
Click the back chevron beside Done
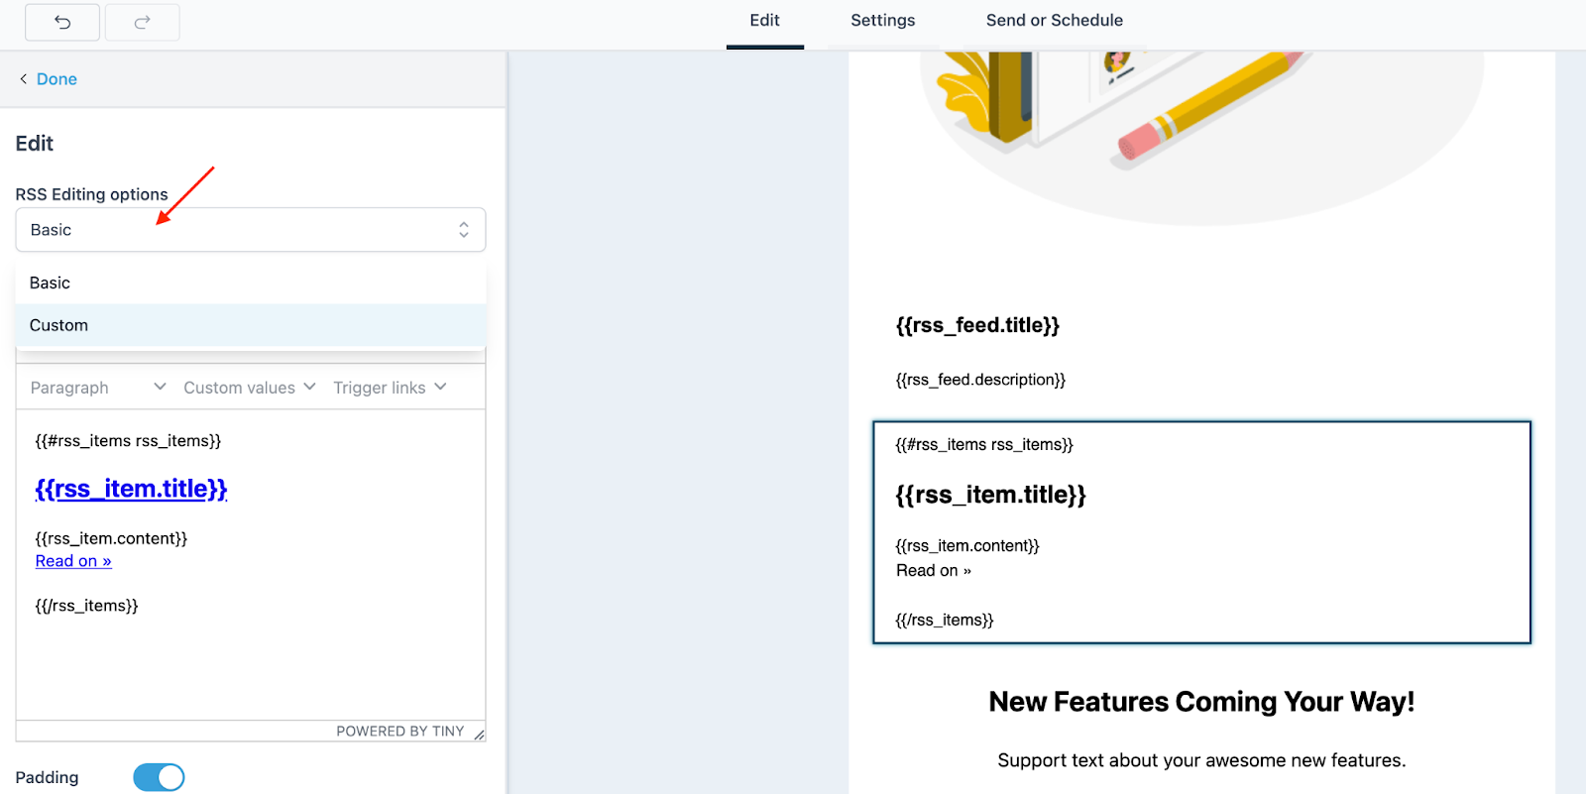point(23,79)
